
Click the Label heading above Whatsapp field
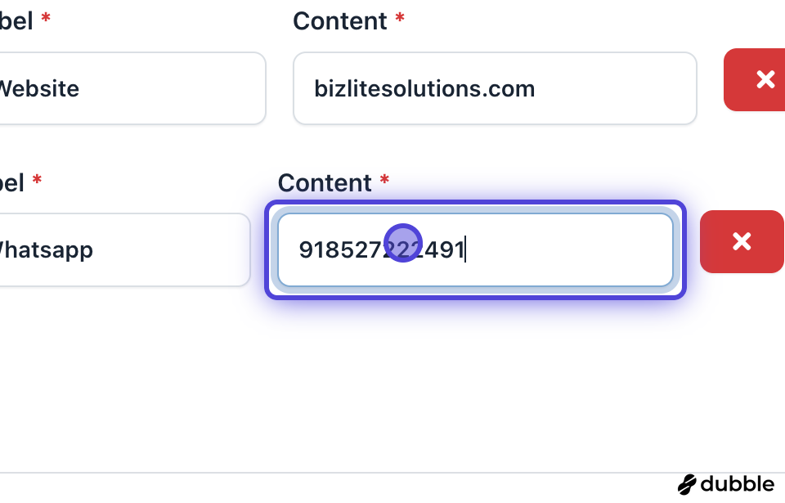pos(12,182)
